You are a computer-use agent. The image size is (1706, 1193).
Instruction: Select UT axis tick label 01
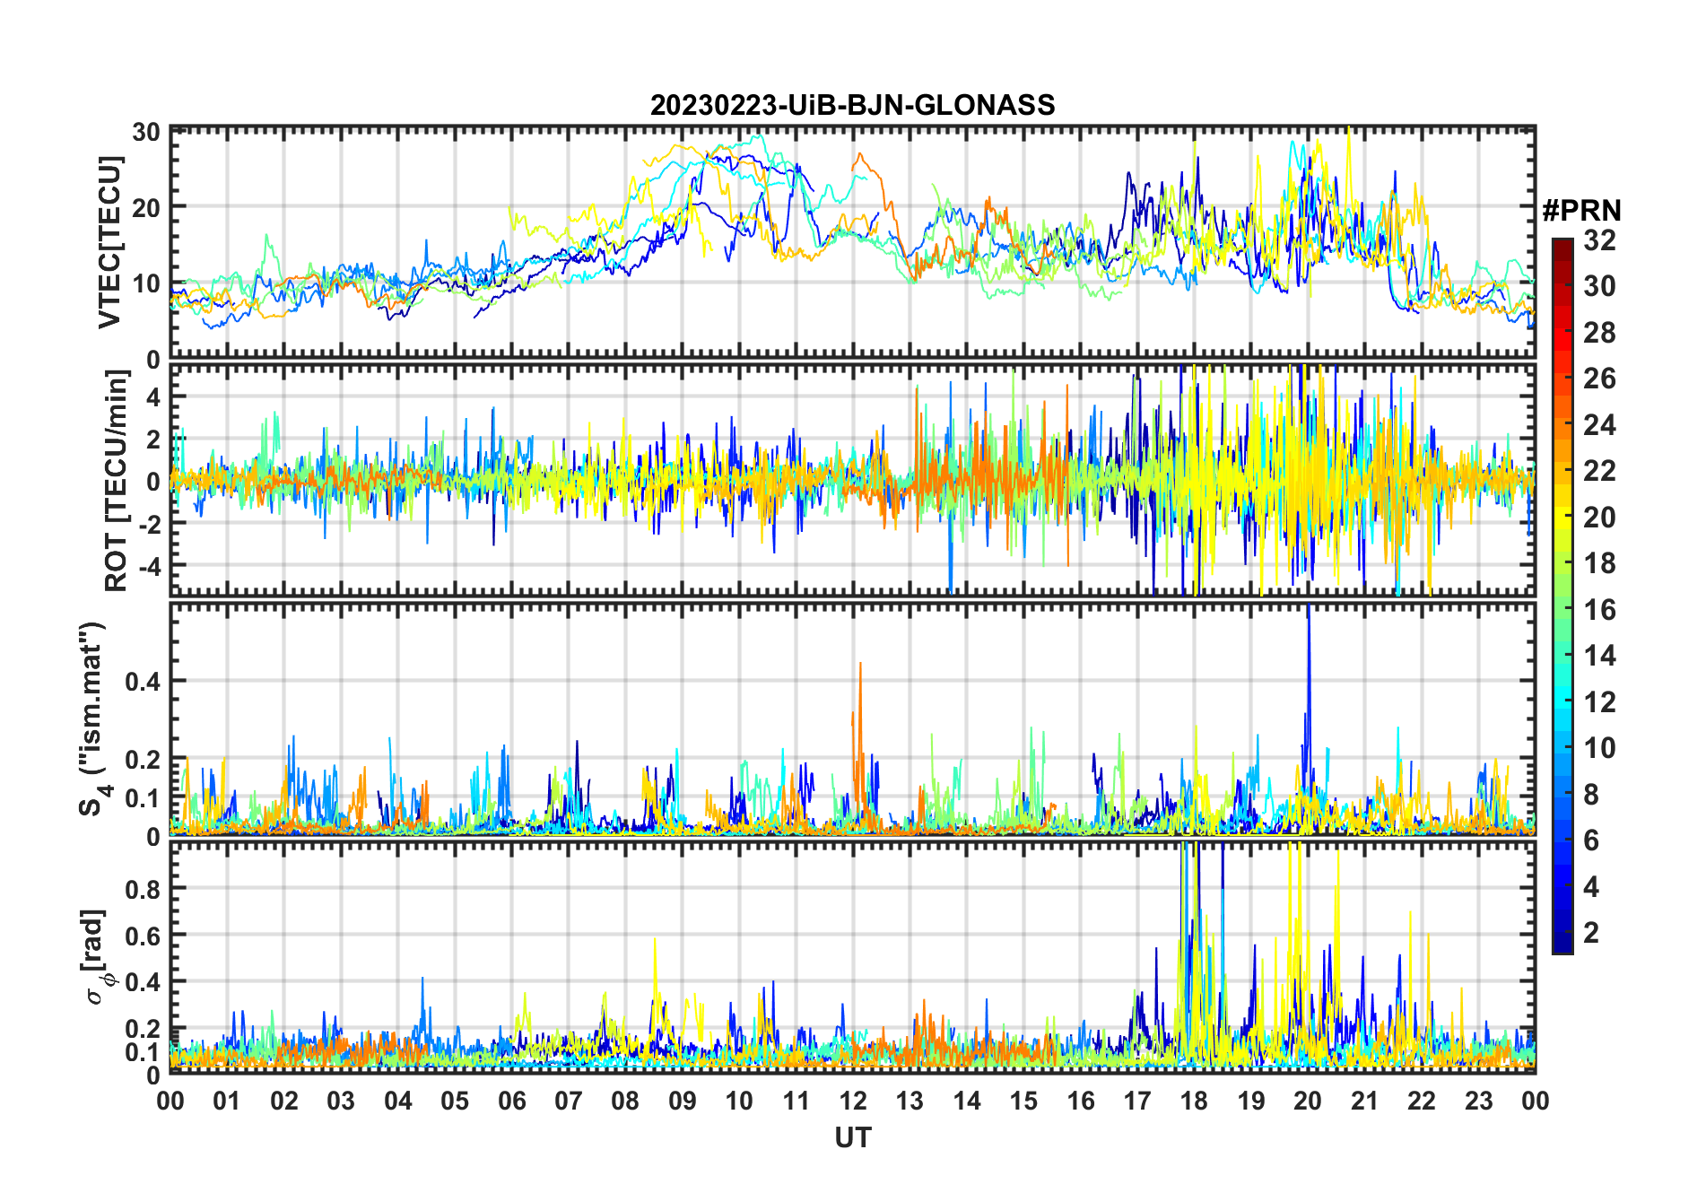227,1102
